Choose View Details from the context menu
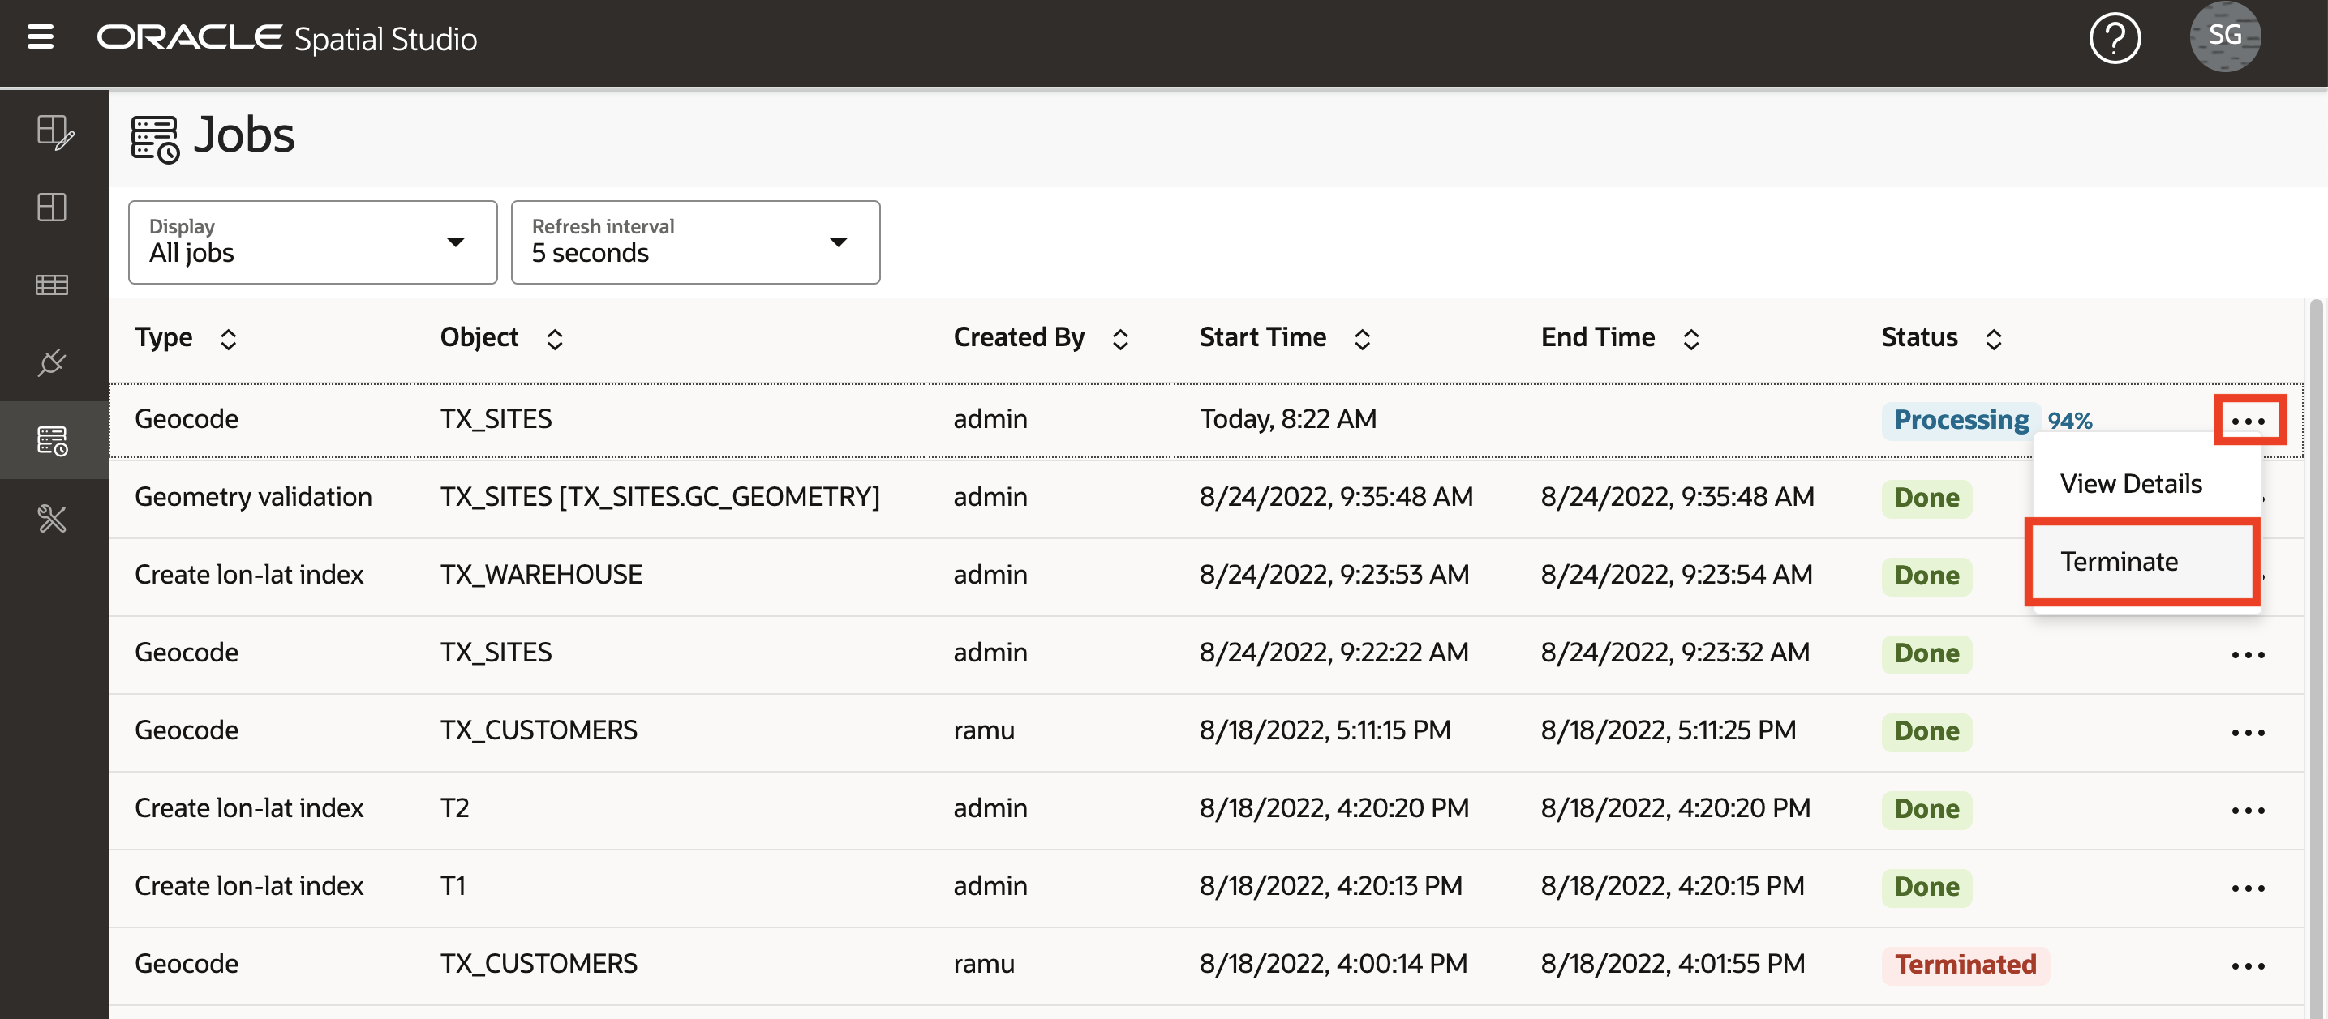 (2130, 484)
